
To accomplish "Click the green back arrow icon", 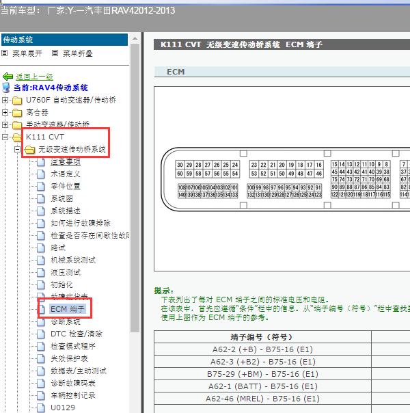I will point(8,77).
